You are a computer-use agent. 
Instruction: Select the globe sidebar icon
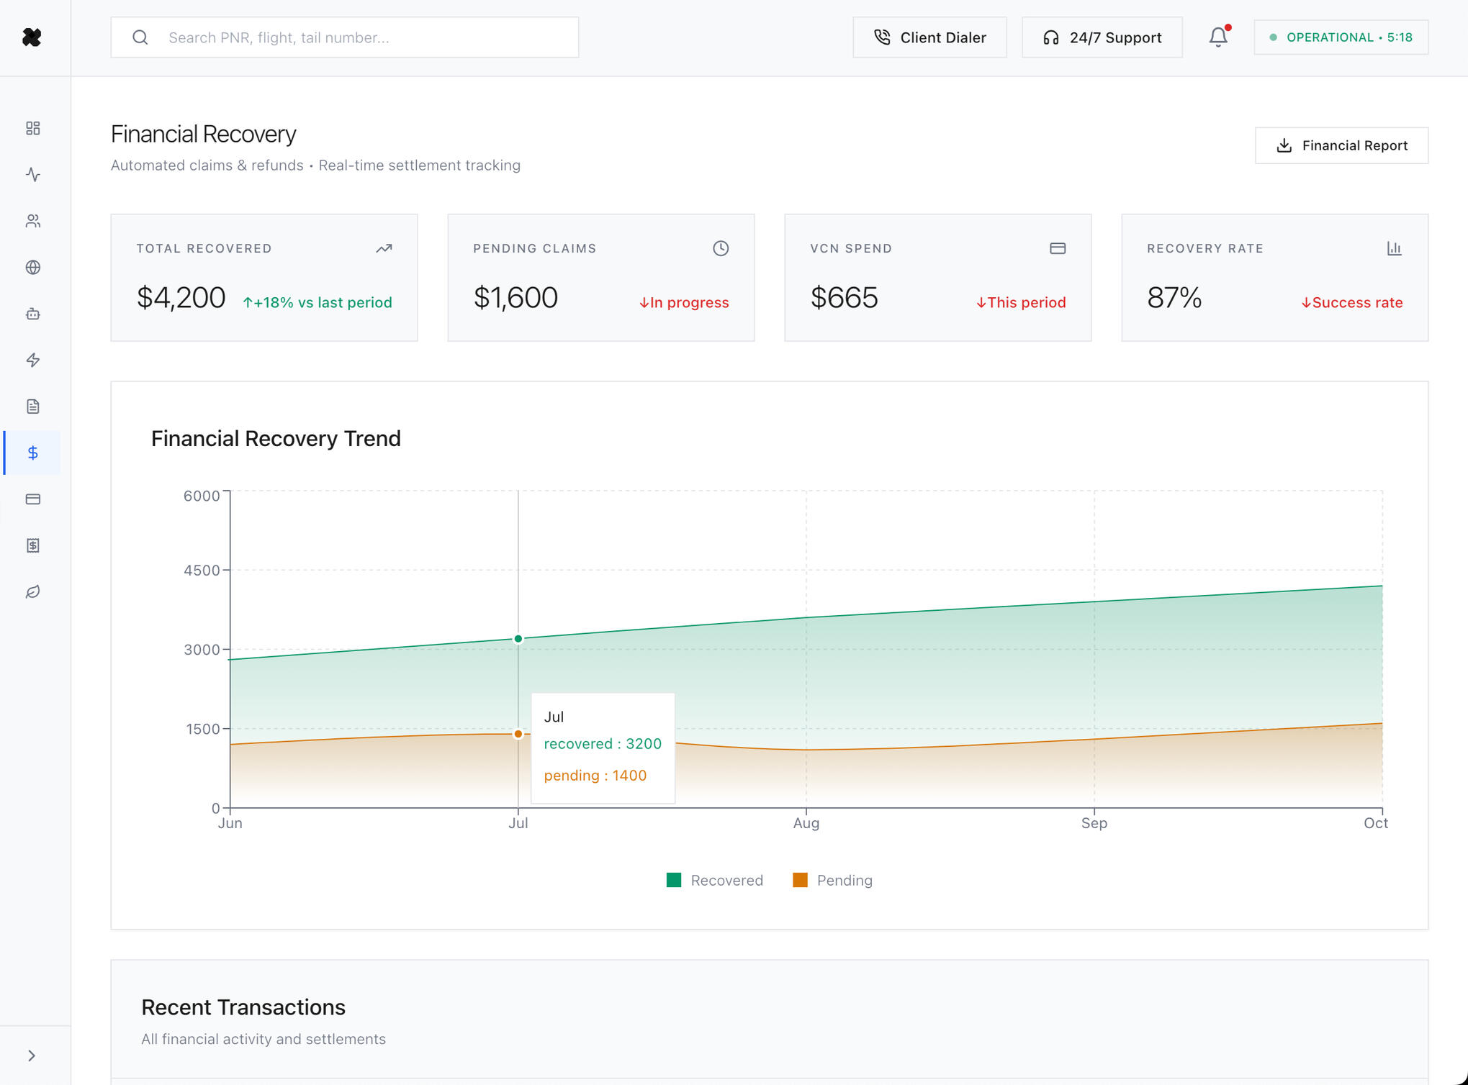coord(33,268)
